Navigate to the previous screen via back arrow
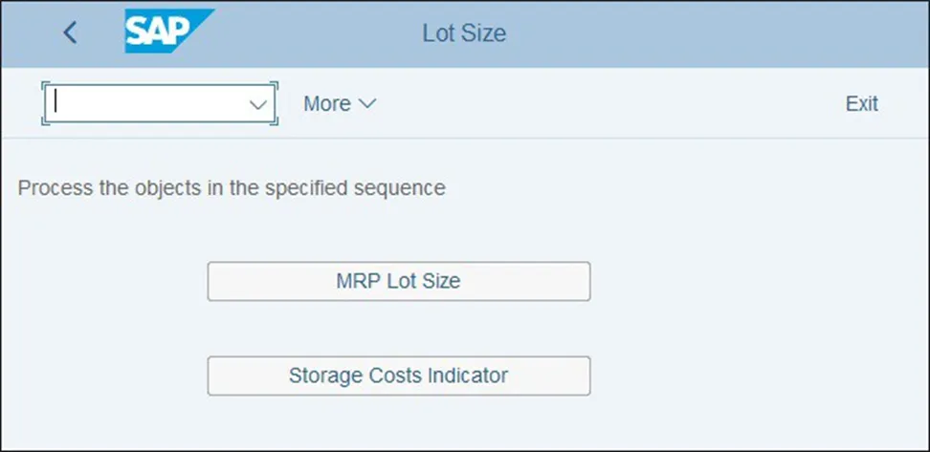 pos(69,32)
